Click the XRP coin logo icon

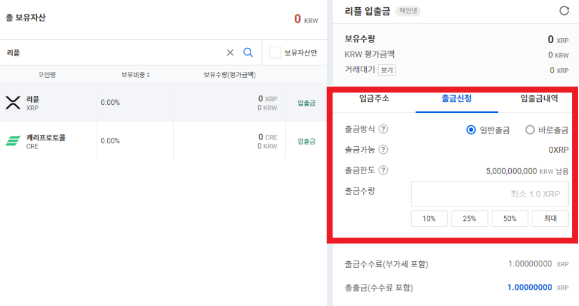[13, 102]
